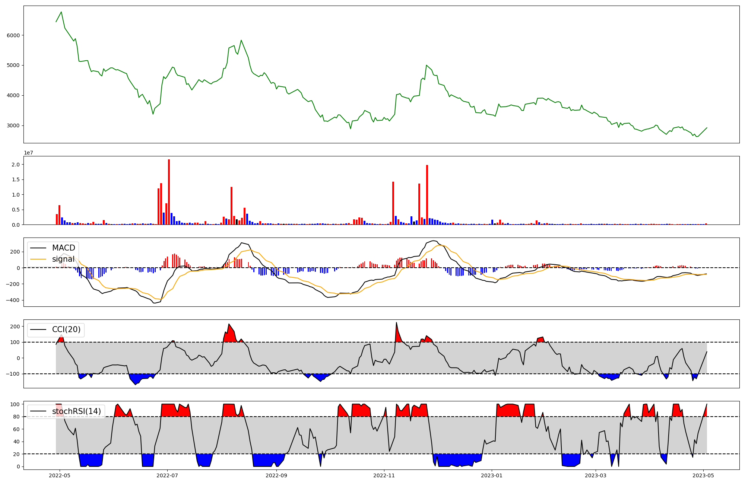Click the tallest red volume bar

coord(169,192)
